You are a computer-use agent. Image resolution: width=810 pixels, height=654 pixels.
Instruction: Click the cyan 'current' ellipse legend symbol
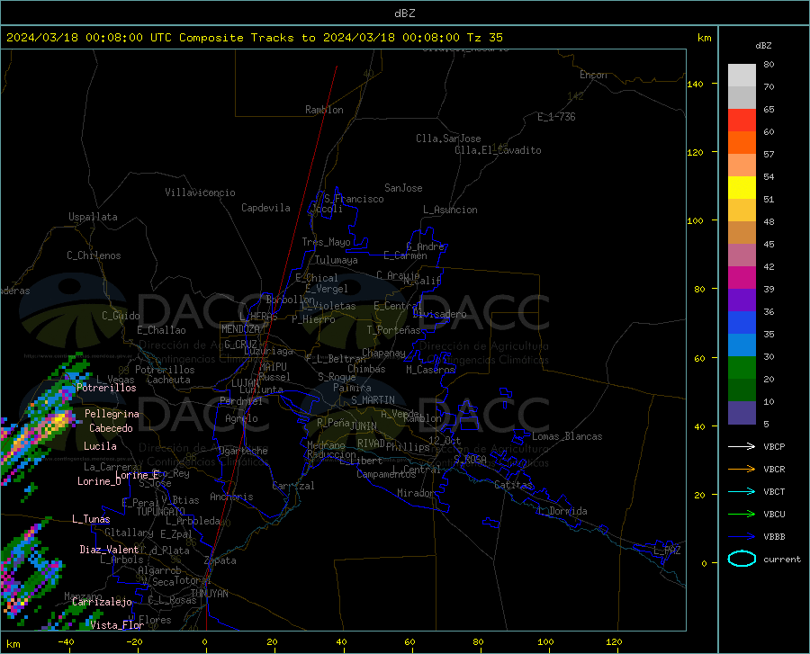[x=742, y=559]
